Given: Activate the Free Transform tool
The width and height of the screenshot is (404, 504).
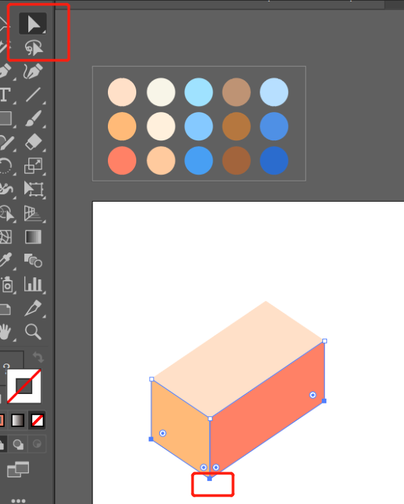Looking at the screenshot, I should click(34, 190).
